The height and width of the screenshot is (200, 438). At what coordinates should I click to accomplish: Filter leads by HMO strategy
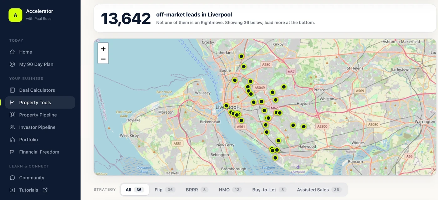pyautogui.click(x=230, y=190)
